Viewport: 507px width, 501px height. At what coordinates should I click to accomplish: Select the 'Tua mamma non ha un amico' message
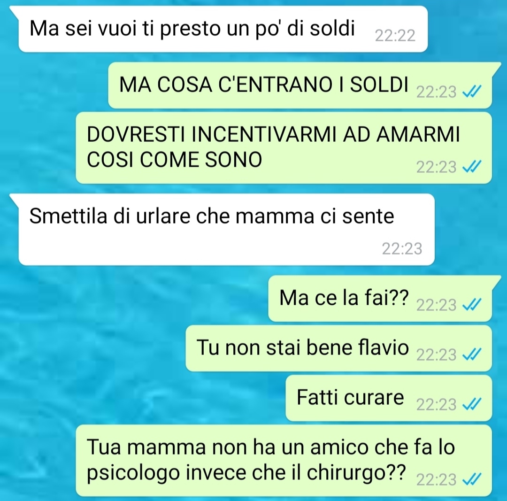point(284,460)
